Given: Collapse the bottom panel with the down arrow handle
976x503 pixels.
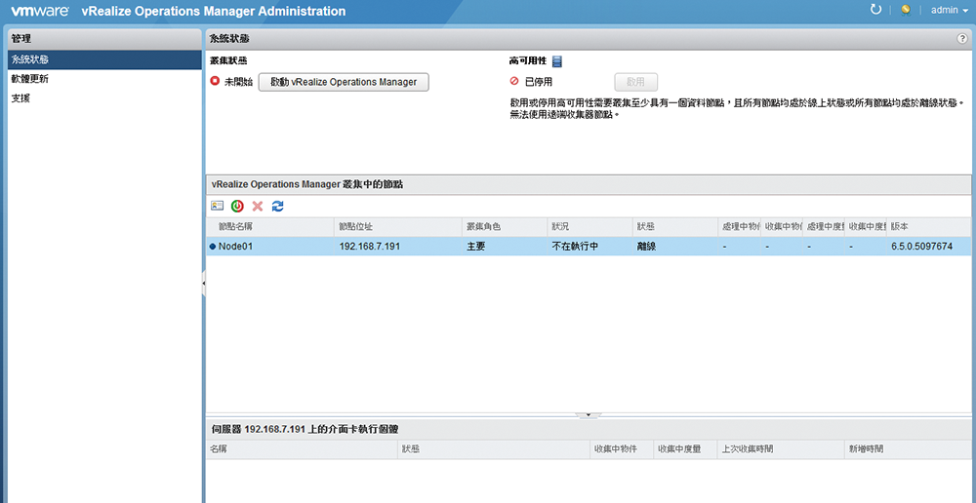Looking at the screenshot, I should [589, 414].
